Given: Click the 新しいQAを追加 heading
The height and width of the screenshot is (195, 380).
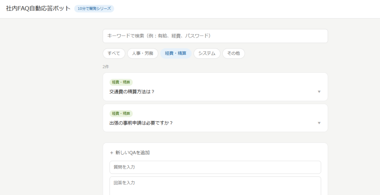Looking at the screenshot, I should tap(132, 152).
